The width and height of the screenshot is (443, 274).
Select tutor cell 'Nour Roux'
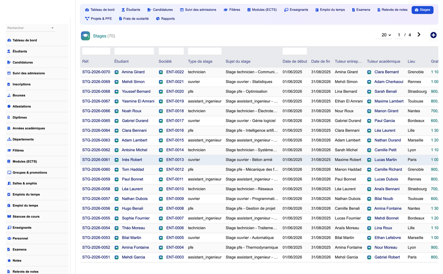pos(344,111)
